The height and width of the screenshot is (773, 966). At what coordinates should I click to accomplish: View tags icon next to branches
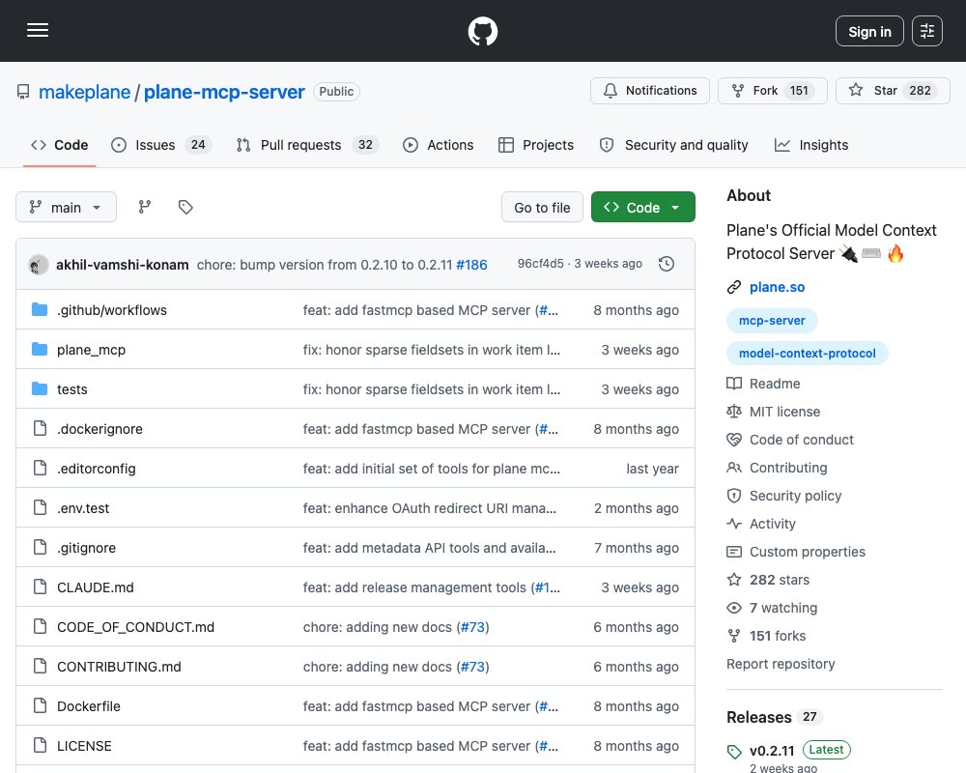pyautogui.click(x=185, y=207)
